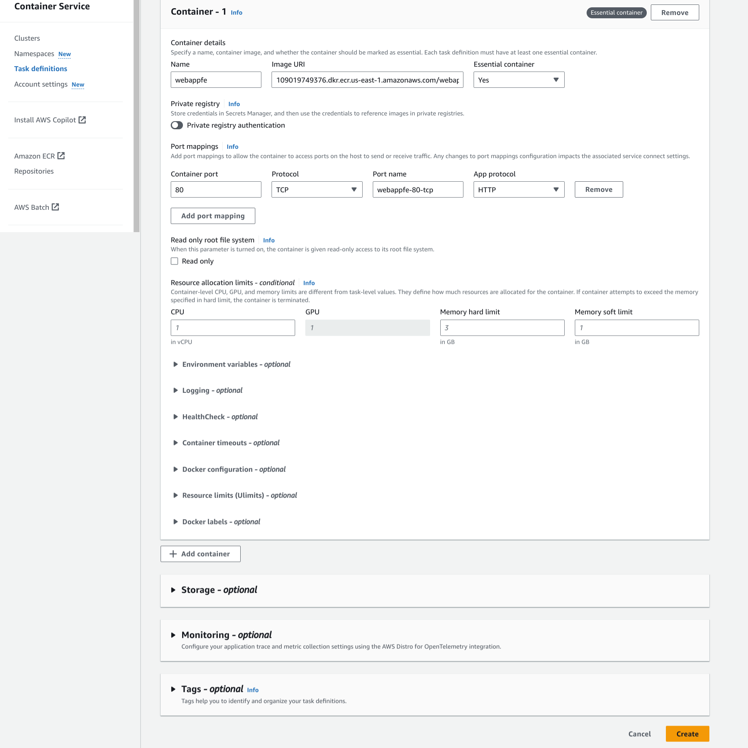Open Info next to Container - 1 heading
Viewport: 748px width, 748px height.
click(236, 13)
